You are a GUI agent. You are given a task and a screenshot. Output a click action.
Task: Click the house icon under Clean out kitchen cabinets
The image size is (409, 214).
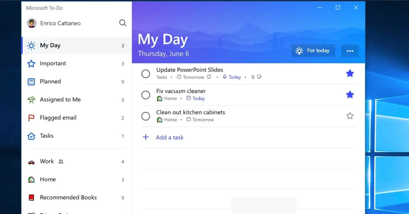point(160,120)
